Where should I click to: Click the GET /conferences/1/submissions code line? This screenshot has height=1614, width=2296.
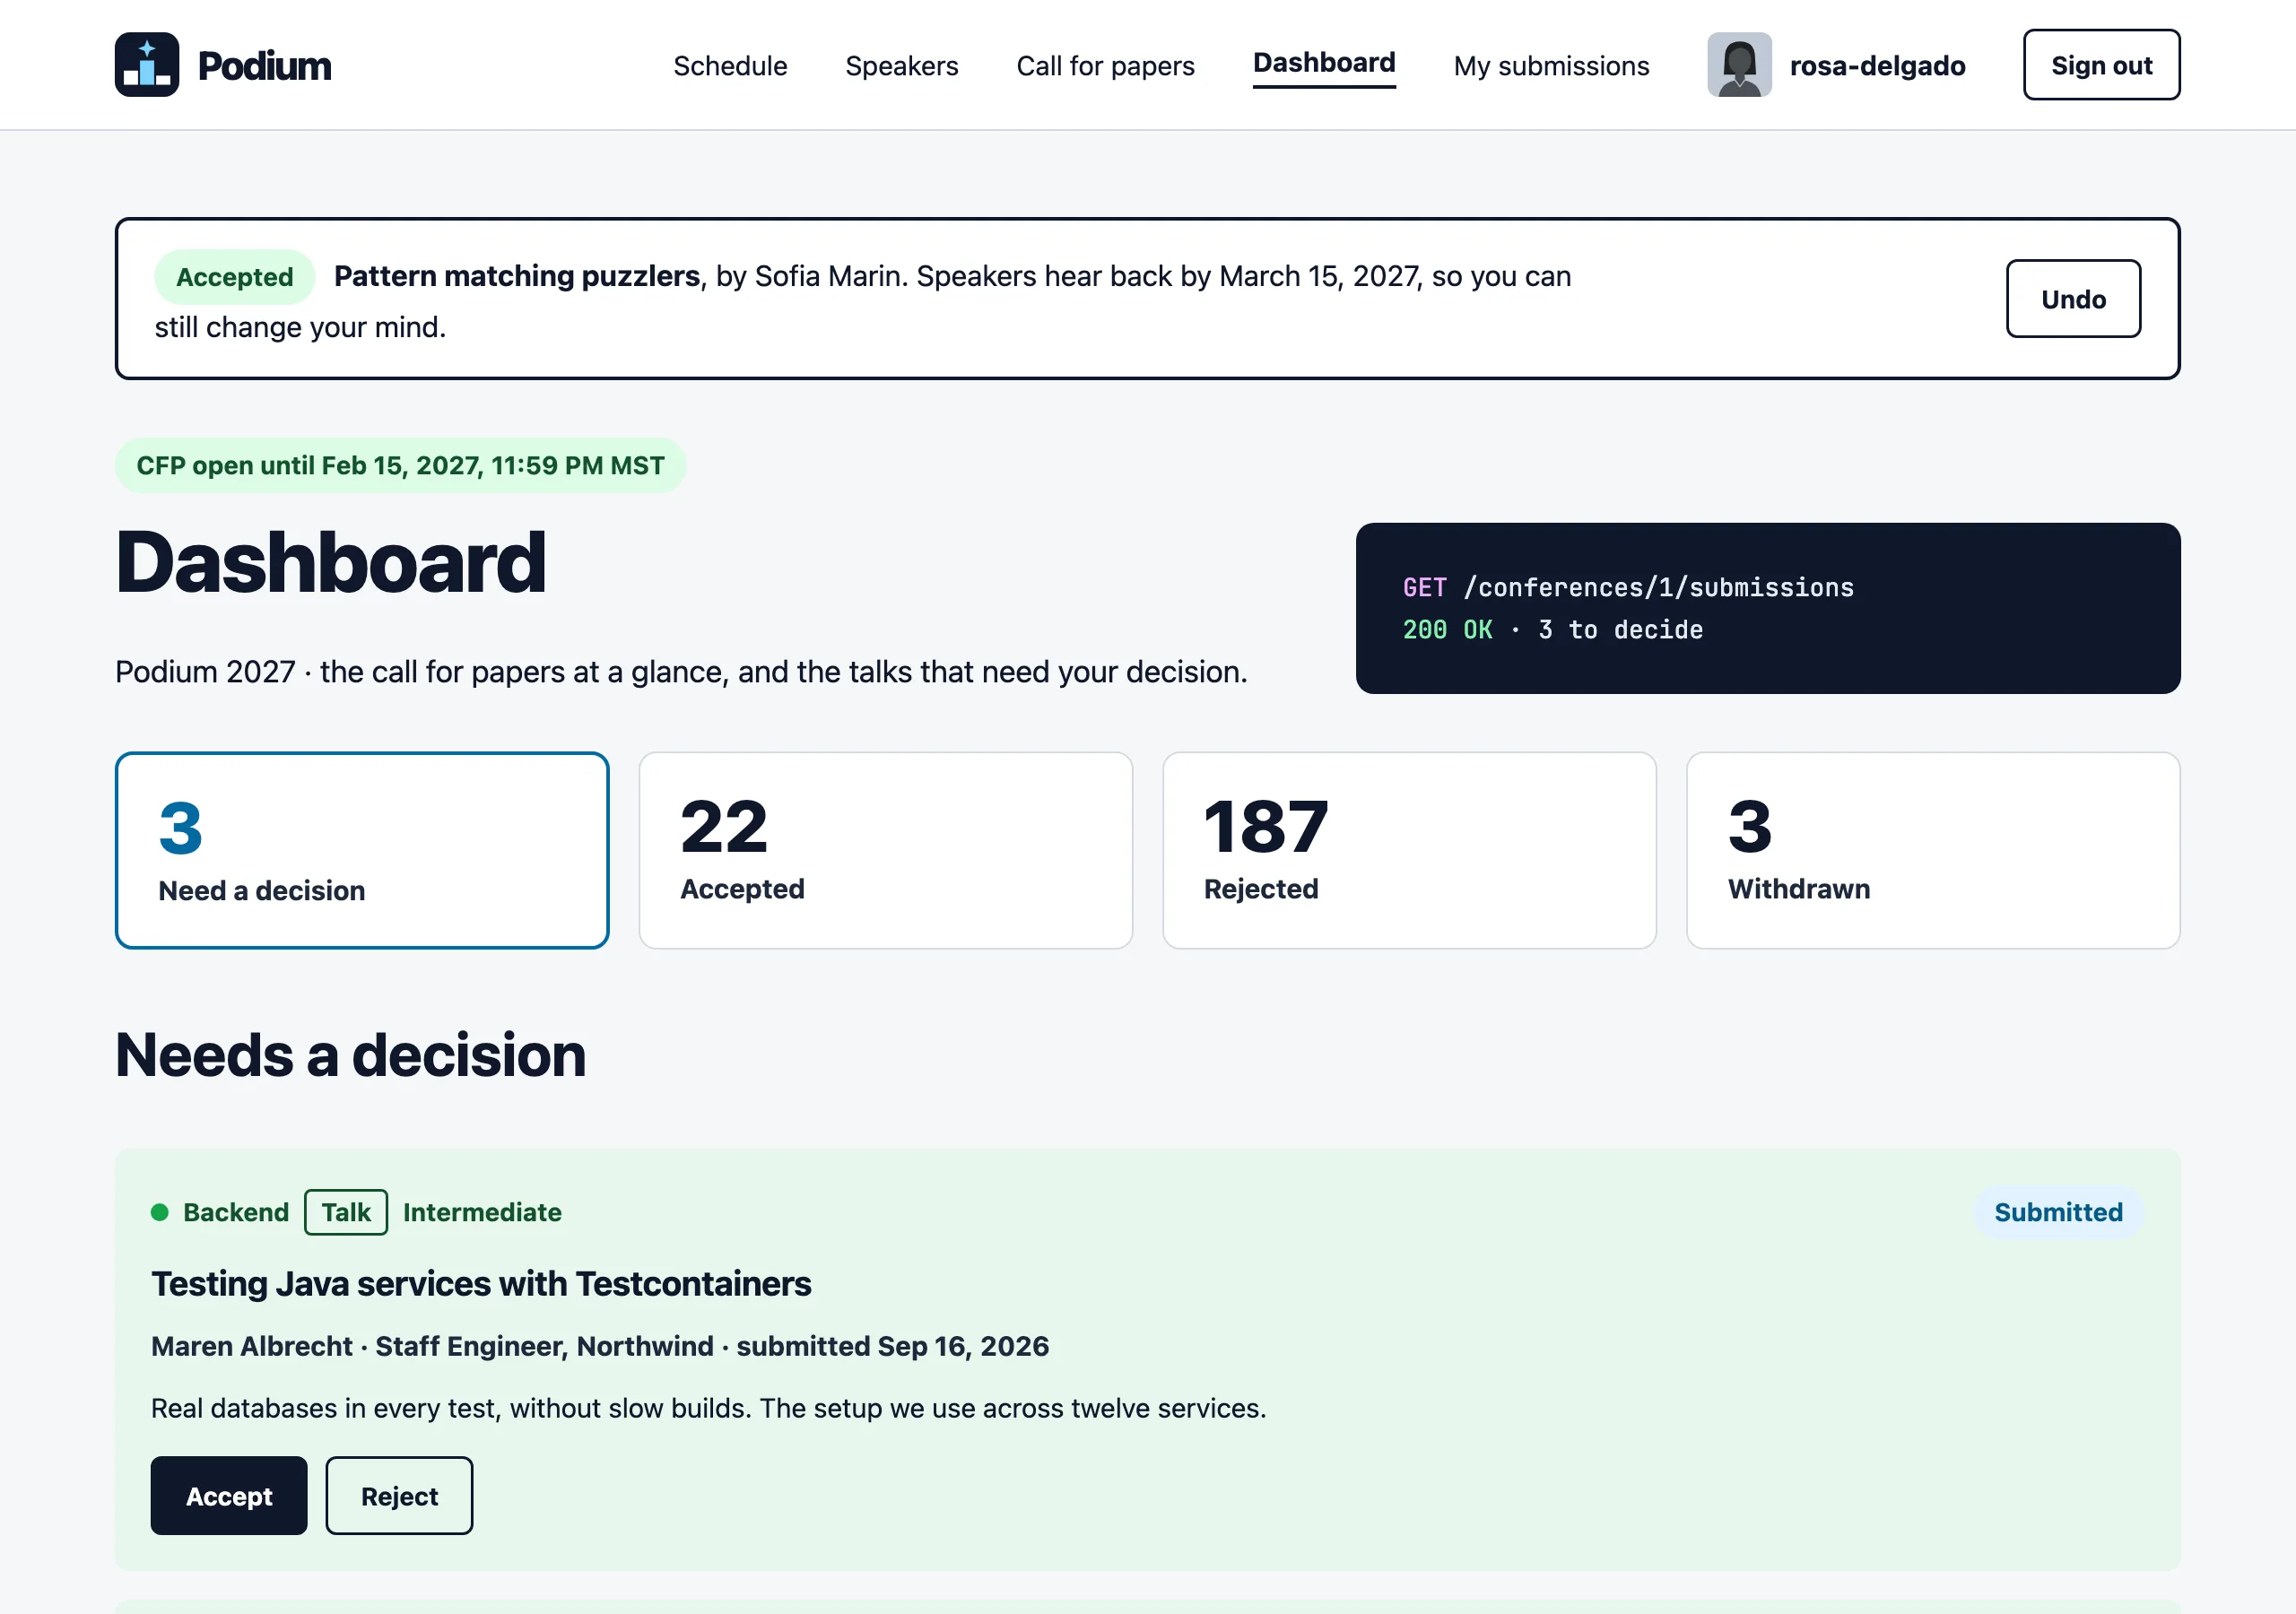pos(1628,587)
